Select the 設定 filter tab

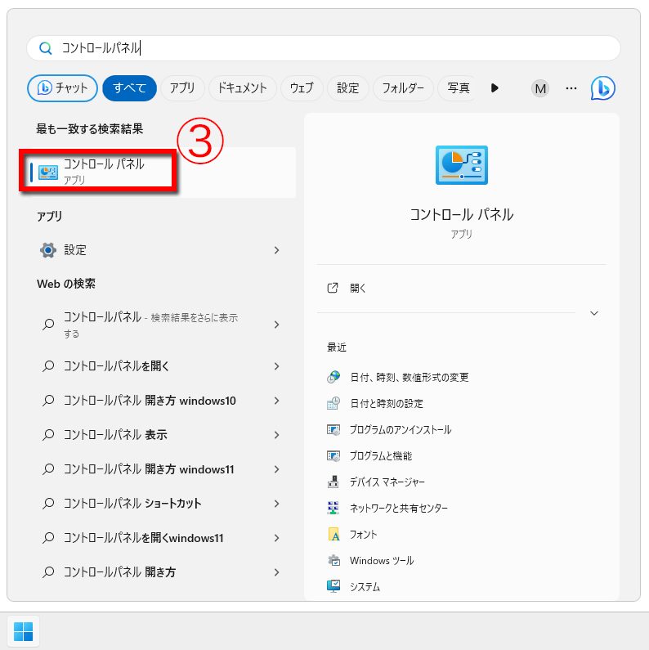pyautogui.click(x=347, y=88)
